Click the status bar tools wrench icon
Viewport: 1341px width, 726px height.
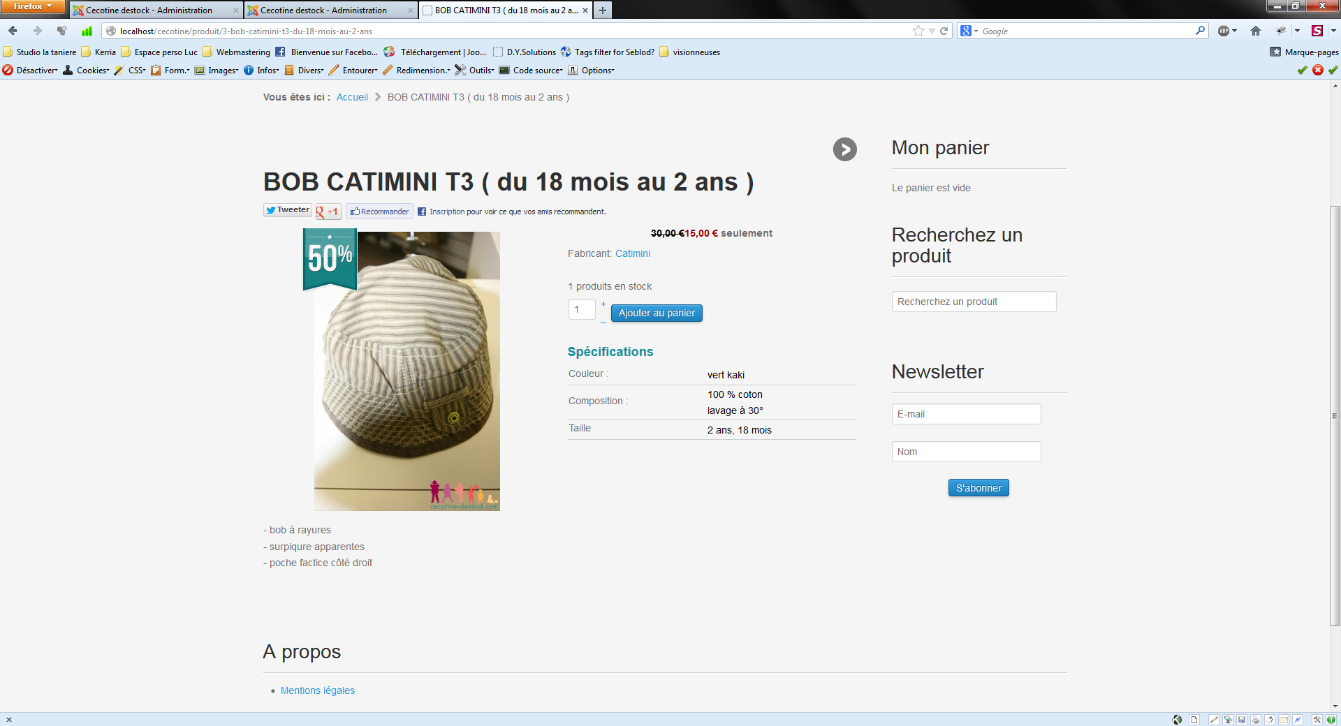1317,720
